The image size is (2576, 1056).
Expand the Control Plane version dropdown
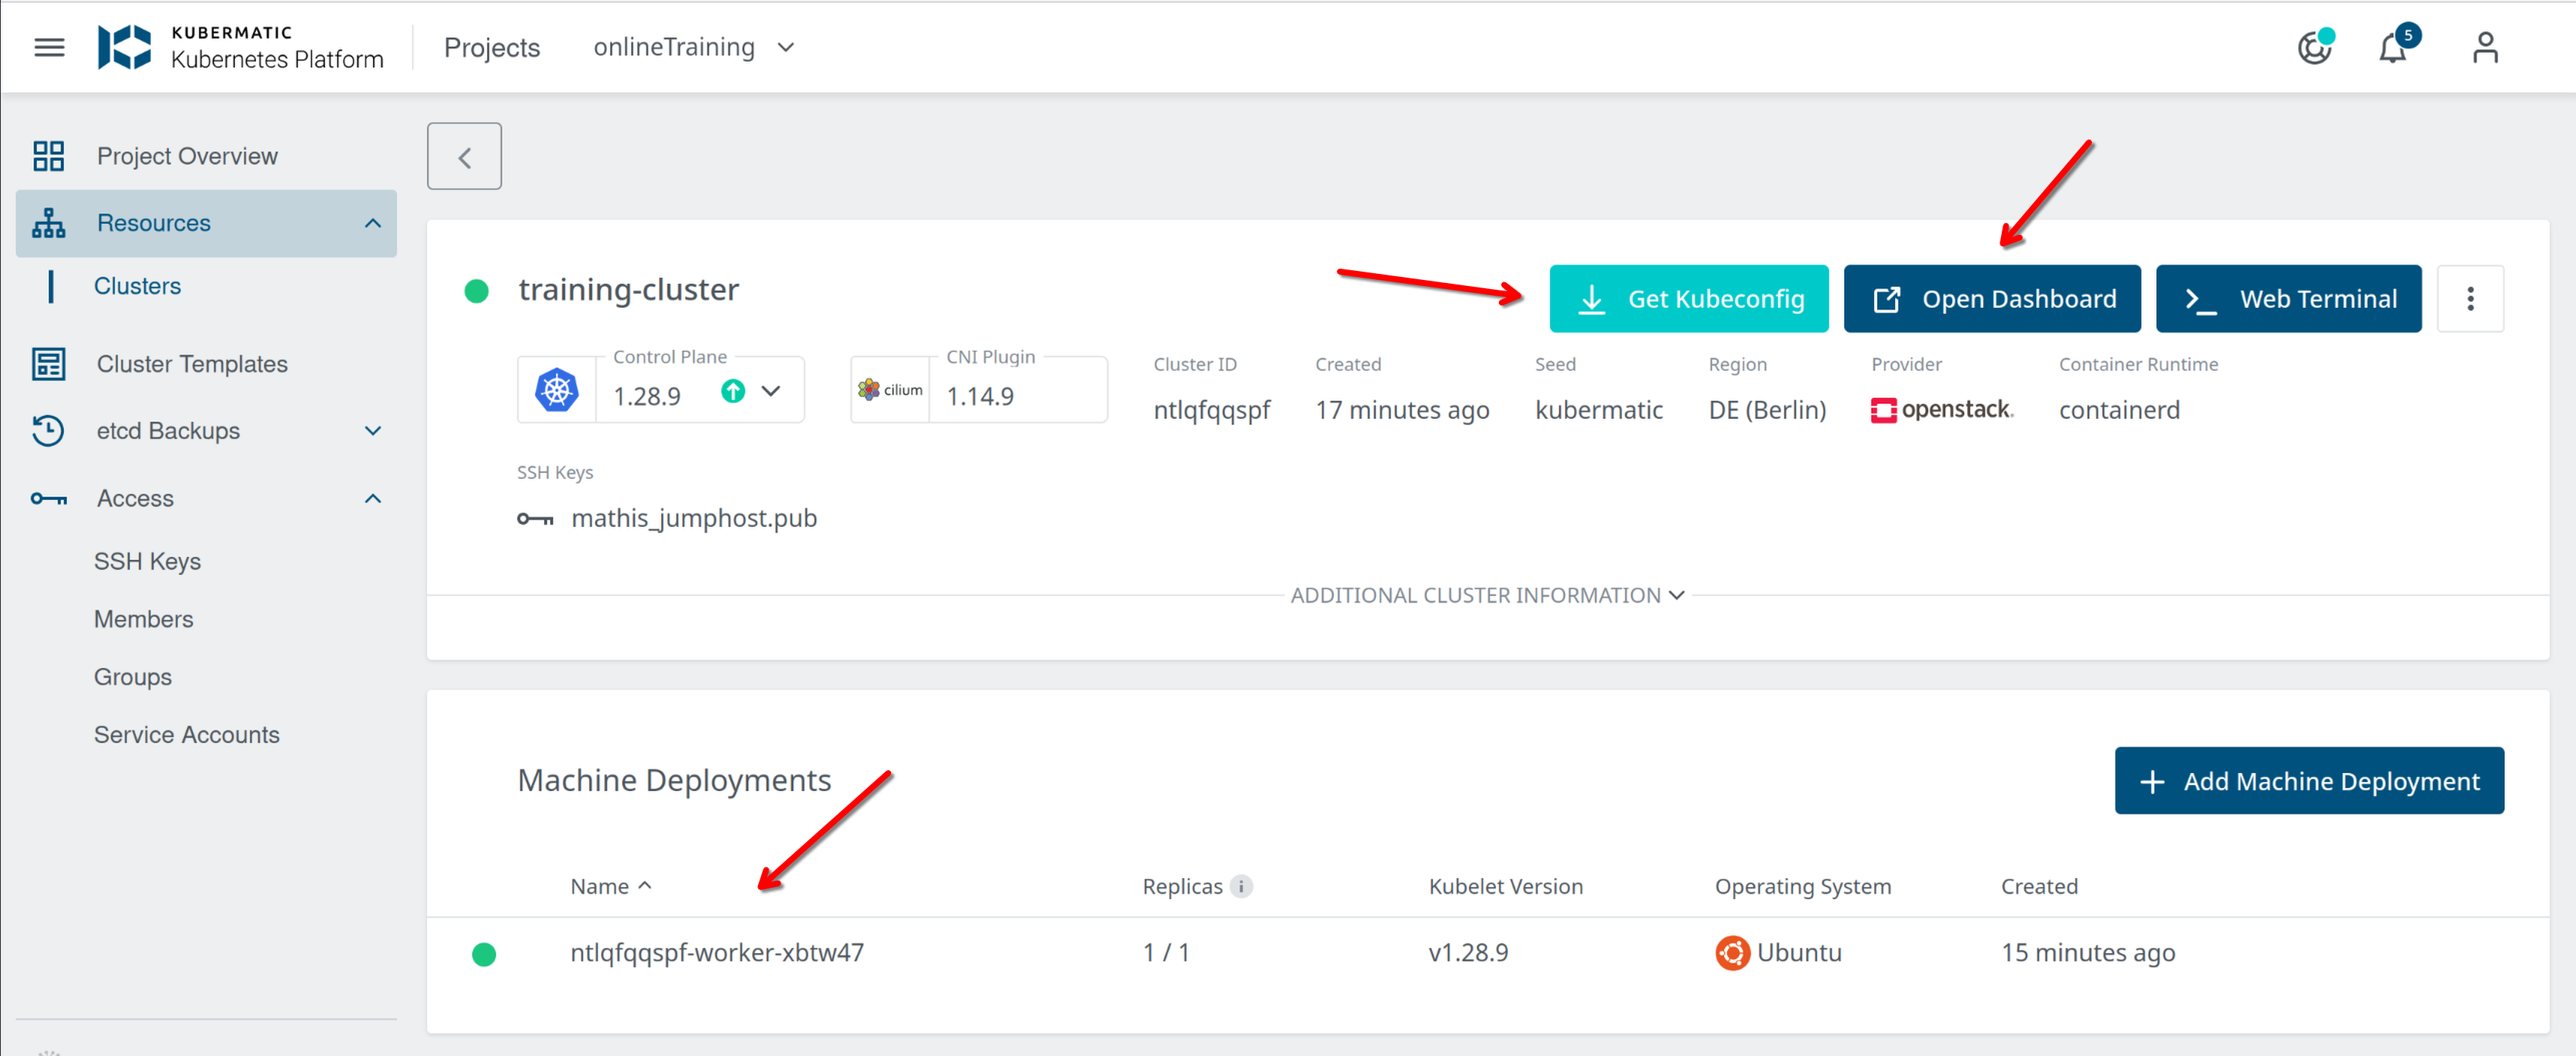click(x=771, y=391)
